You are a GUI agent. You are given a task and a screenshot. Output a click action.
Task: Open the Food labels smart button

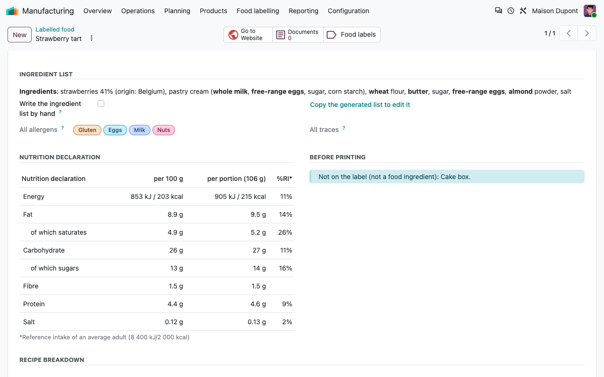(352, 34)
